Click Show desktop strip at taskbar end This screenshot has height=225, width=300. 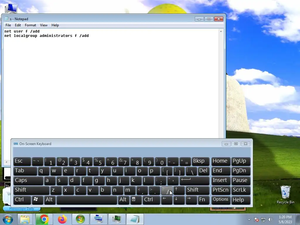point(299,219)
